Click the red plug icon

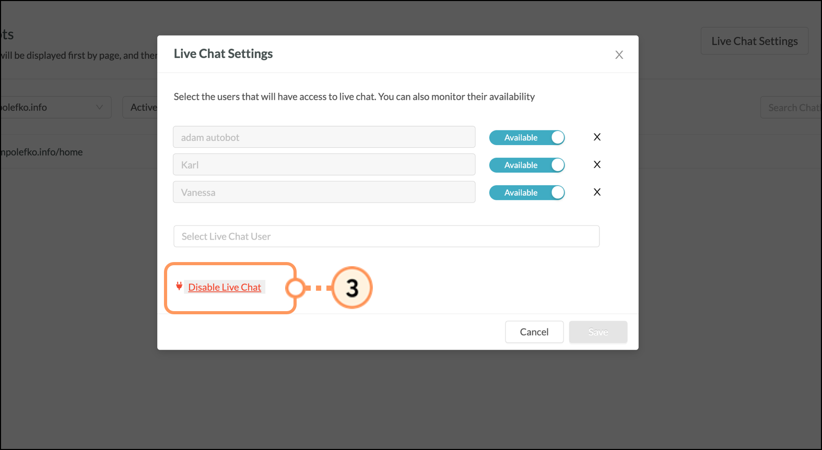179,286
